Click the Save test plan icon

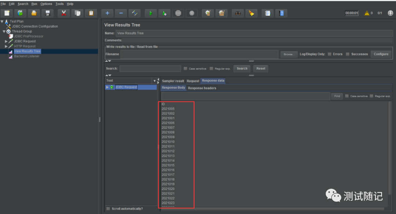tap(47, 13)
